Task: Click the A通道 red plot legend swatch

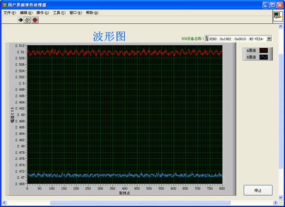Action: coord(263,50)
